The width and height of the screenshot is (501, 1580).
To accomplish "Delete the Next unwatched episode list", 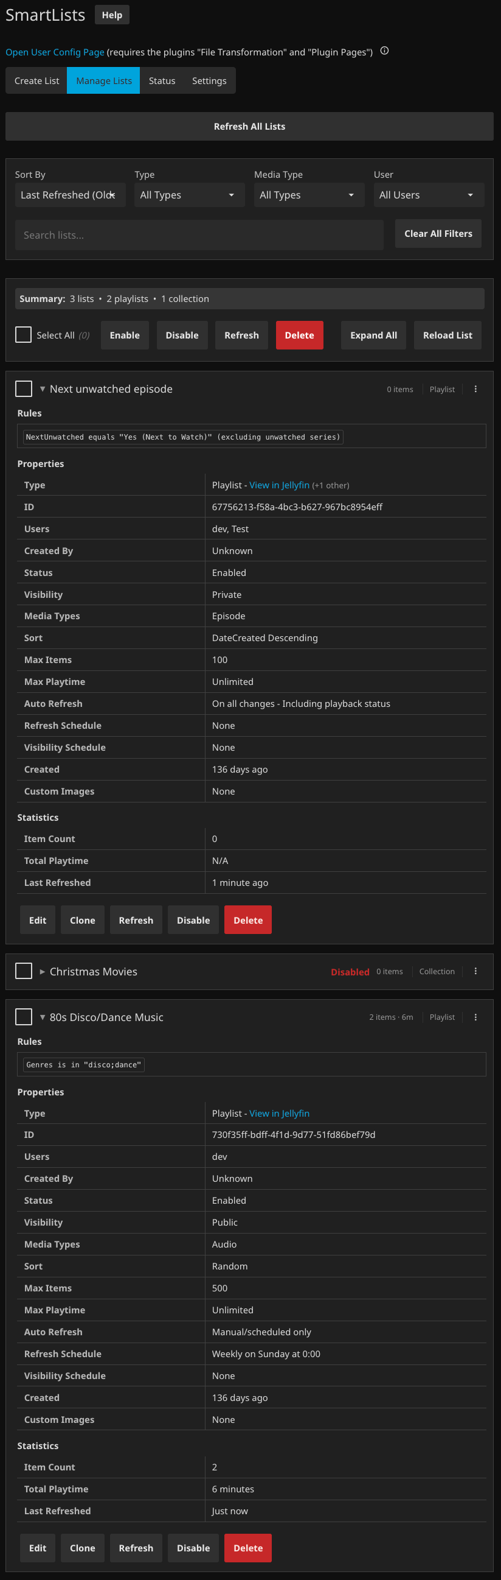I will (x=248, y=920).
